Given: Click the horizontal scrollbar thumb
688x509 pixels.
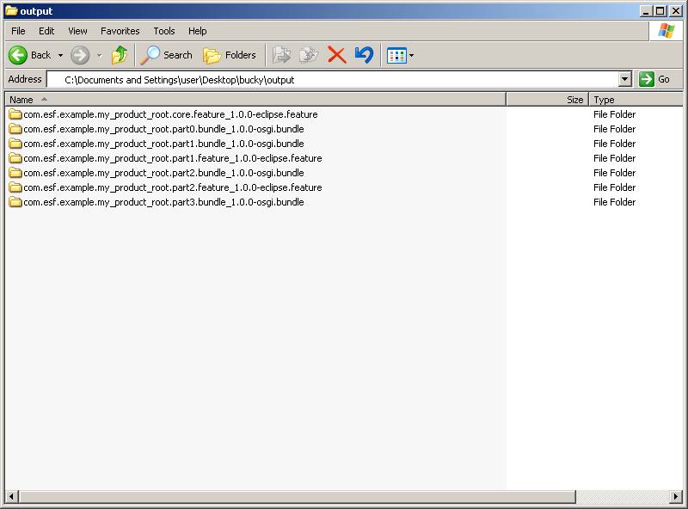Looking at the screenshot, I should click(x=297, y=497).
